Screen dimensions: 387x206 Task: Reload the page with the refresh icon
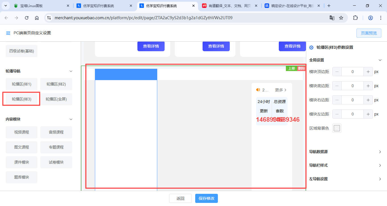coord(27,18)
